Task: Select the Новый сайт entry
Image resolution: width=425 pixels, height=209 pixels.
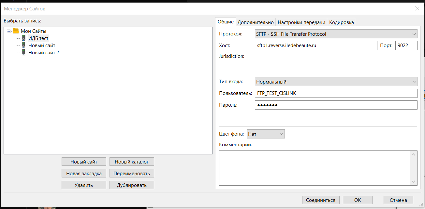Action: 42,46
